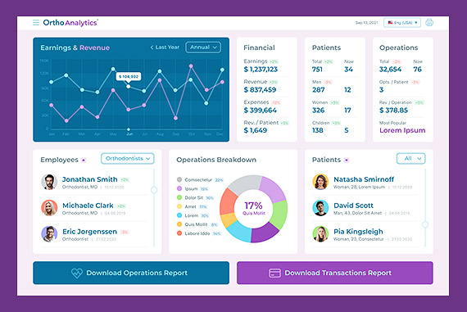The image size is (467, 312).
Task: Click Natasha Smirnoff's avatar photo
Action: [x=320, y=182]
